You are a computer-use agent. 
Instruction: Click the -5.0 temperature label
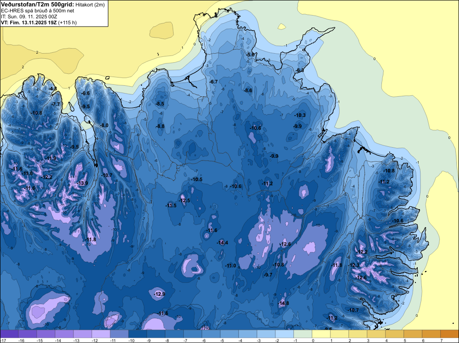click(x=251, y=55)
